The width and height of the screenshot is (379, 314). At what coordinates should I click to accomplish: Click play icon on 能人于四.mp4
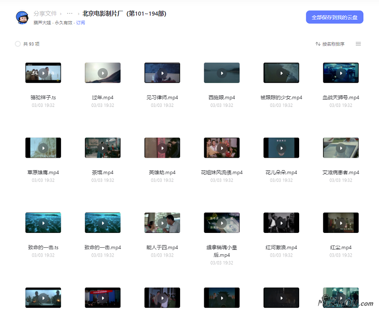pyautogui.click(x=162, y=223)
